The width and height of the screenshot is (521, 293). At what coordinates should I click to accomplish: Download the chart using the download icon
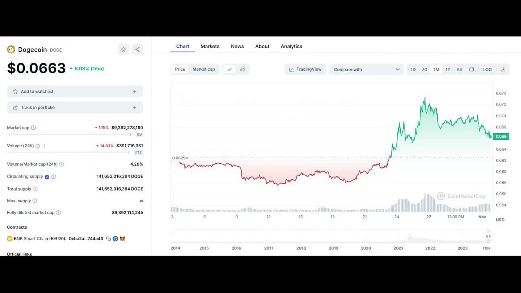pos(504,69)
